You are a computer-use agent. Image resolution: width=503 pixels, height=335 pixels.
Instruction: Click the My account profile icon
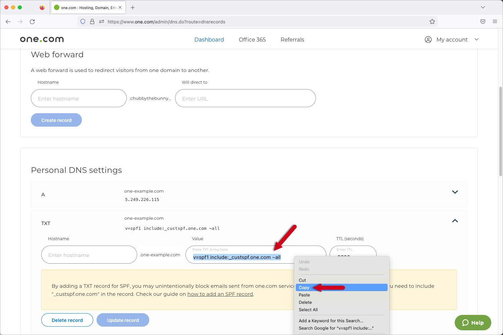coord(428,39)
